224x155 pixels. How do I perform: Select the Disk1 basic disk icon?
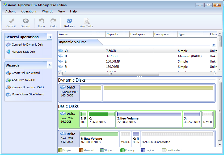click(63, 114)
